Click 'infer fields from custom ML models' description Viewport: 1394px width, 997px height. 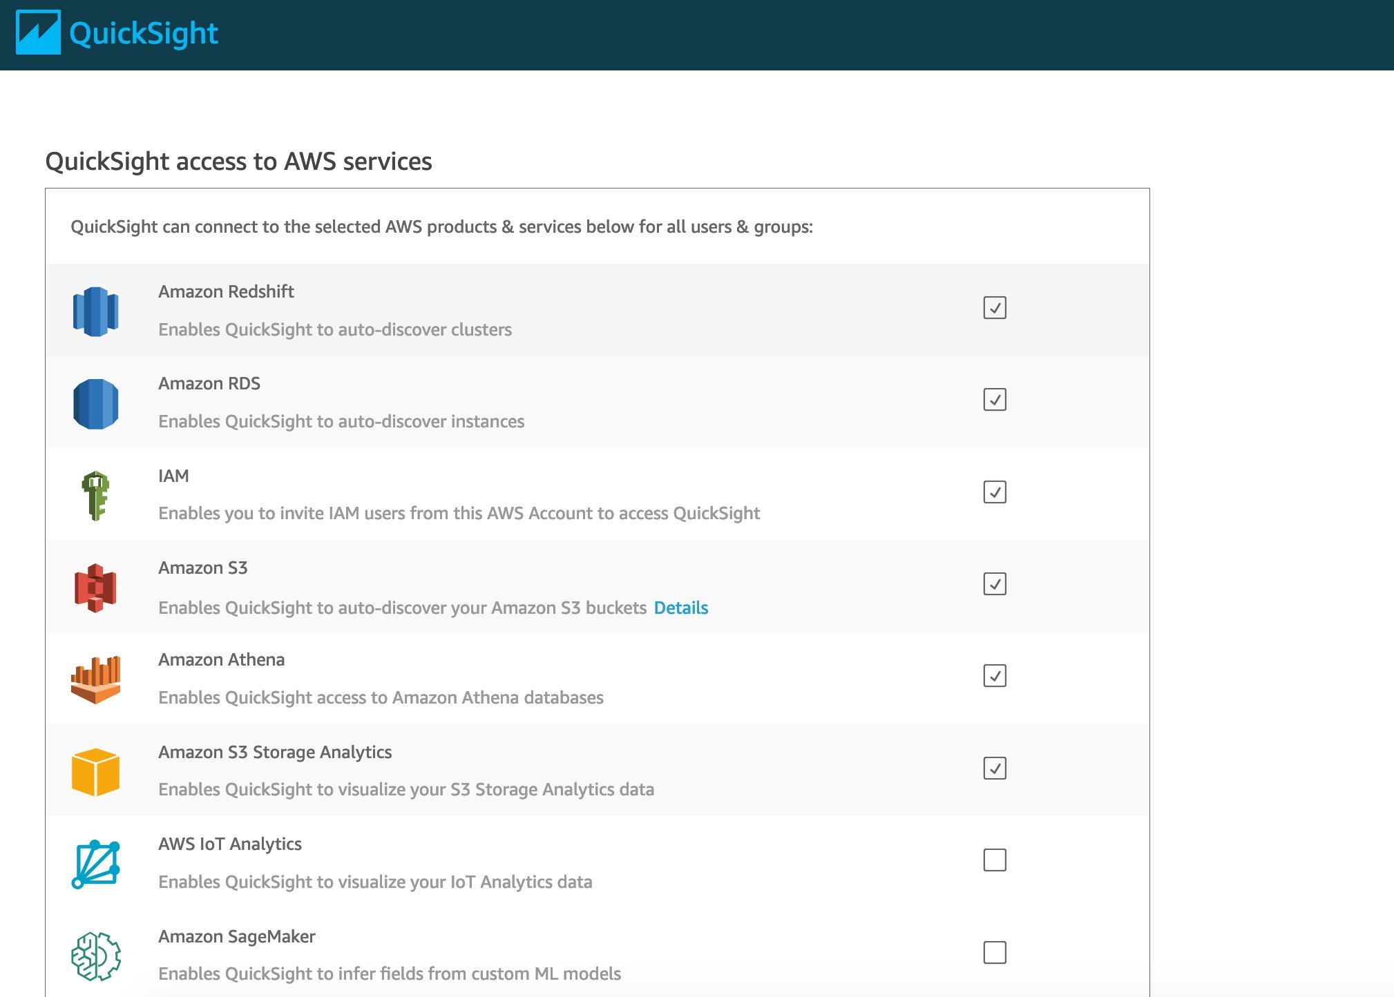coord(390,974)
